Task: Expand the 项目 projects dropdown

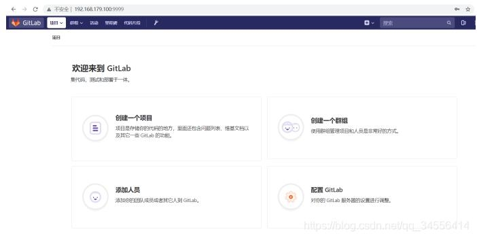Action: [x=56, y=23]
